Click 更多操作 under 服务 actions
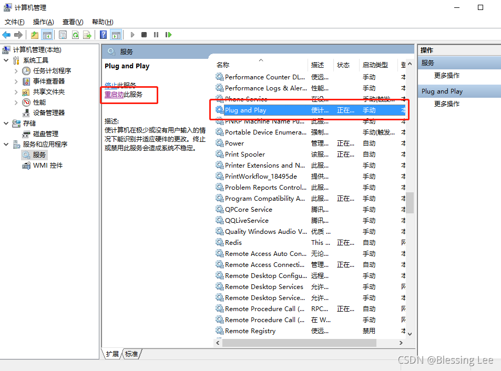This screenshot has height=371, width=501. click(x=447, y=75)
